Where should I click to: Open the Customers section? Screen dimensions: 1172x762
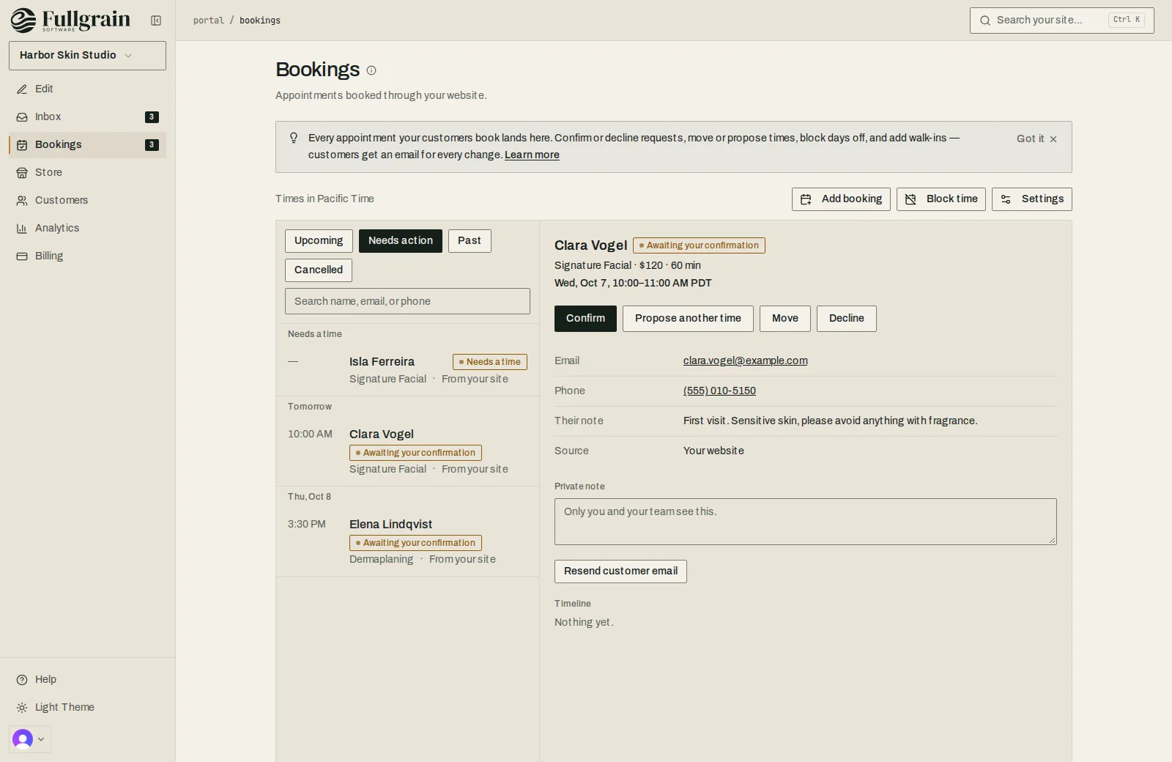tap(87, 200)
